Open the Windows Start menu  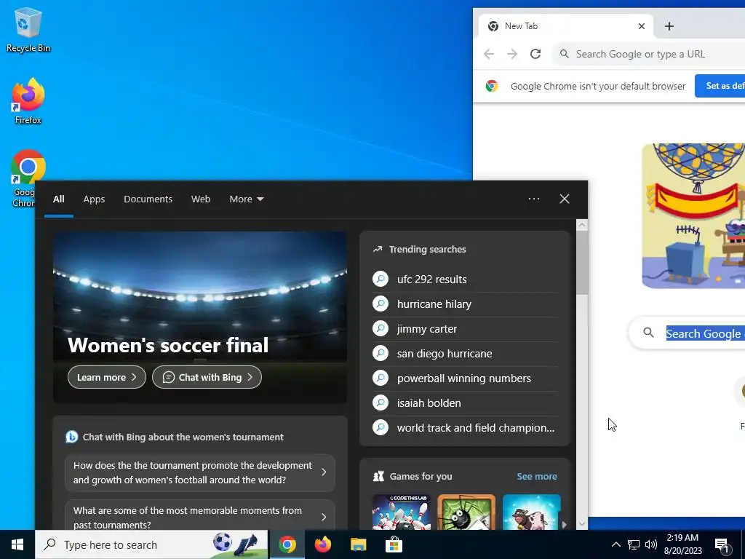click(17, 544)
